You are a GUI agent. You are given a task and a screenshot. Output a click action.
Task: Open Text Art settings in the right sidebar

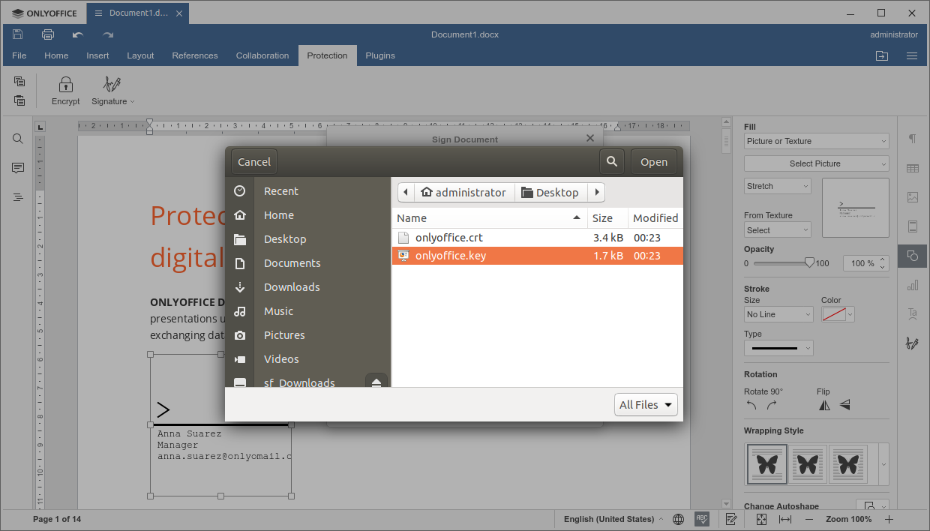click(x=912, y=314)
